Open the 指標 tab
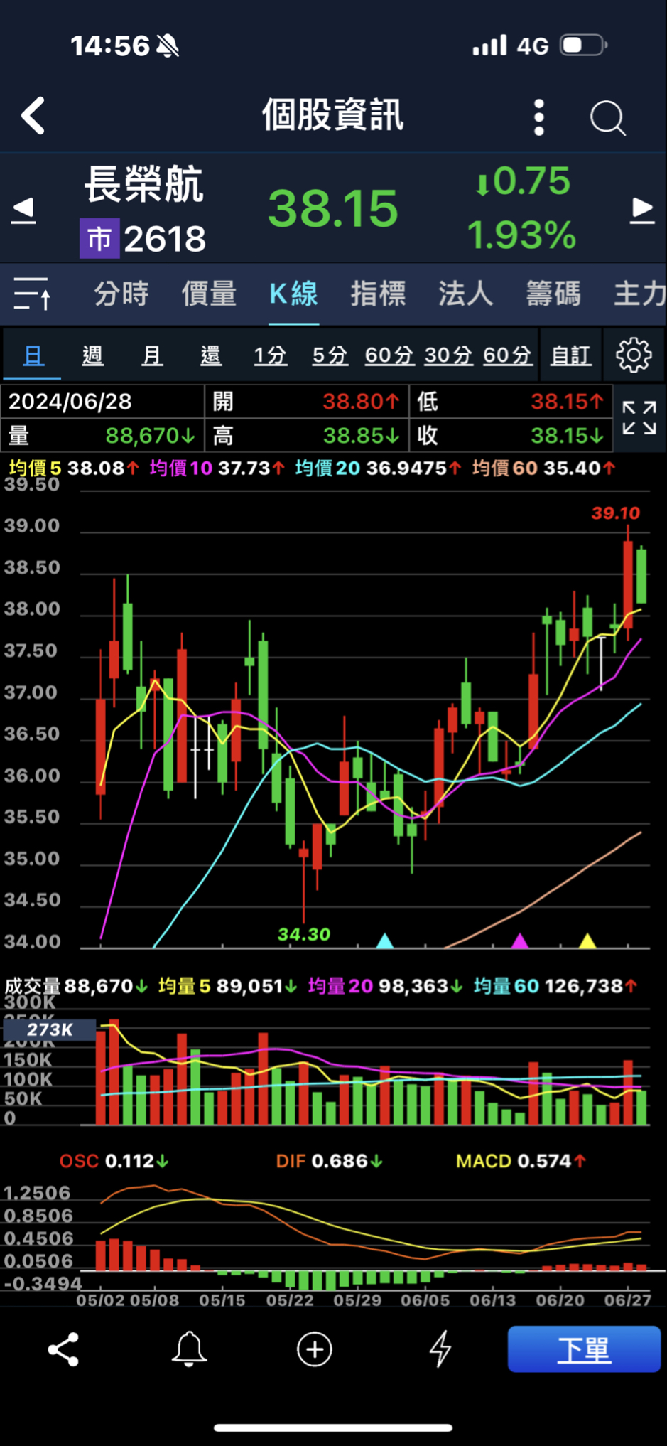Image resolution: width=667 pixels, height=1446 pixels. [378, 294]
